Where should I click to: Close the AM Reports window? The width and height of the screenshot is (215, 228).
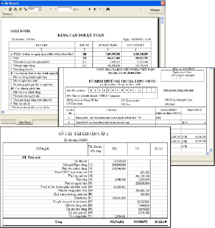[x=163, y=3]
